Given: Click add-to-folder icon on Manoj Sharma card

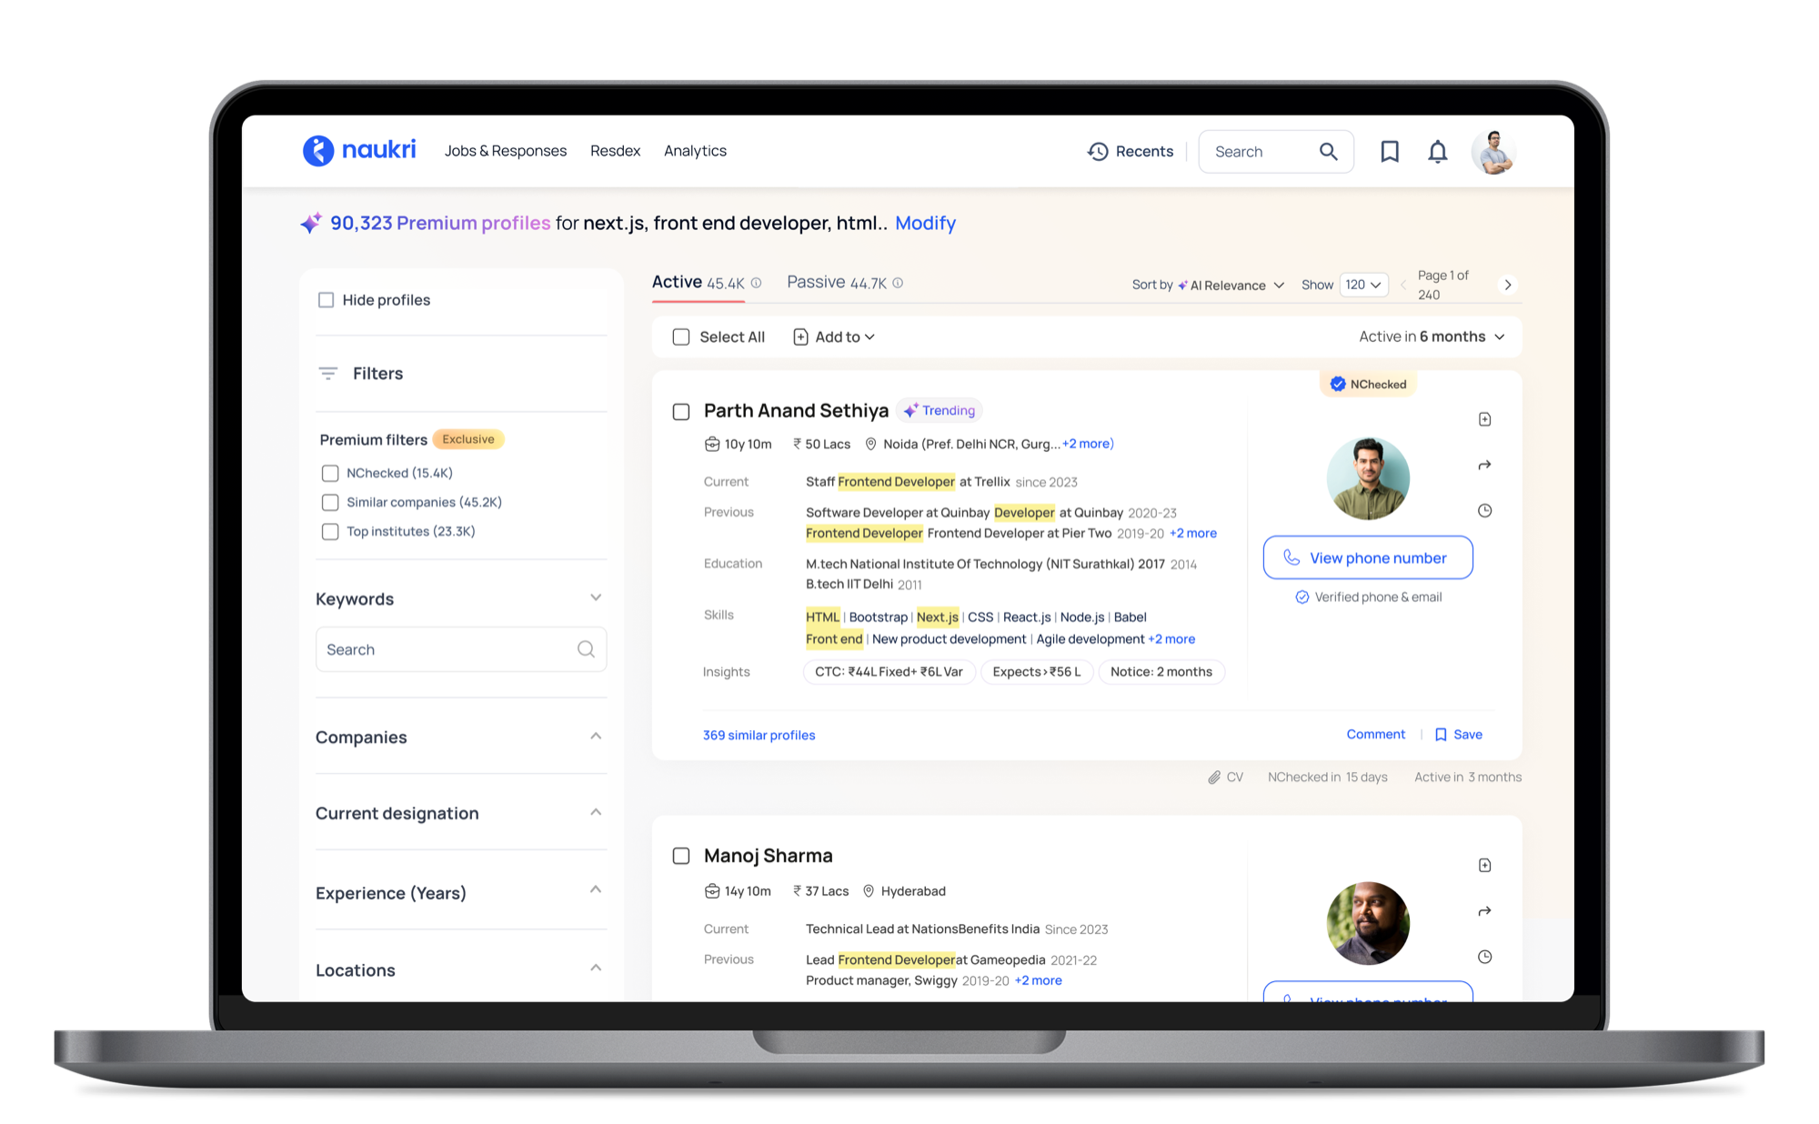Looking at the screenshot, I should [1484, 865].
